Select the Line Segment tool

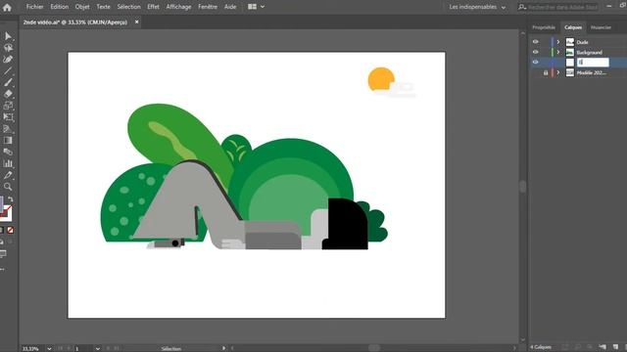8,71
